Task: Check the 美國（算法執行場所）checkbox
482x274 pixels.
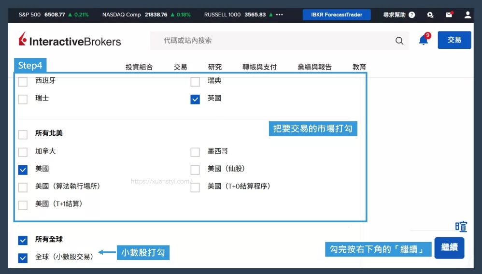Action: tap(23, 187)
